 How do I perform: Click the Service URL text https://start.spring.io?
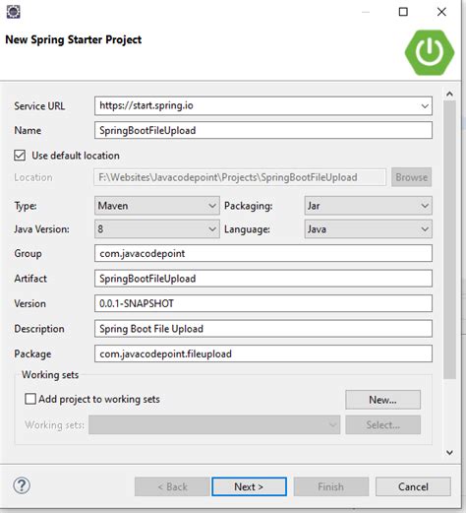tap(146, 105)
